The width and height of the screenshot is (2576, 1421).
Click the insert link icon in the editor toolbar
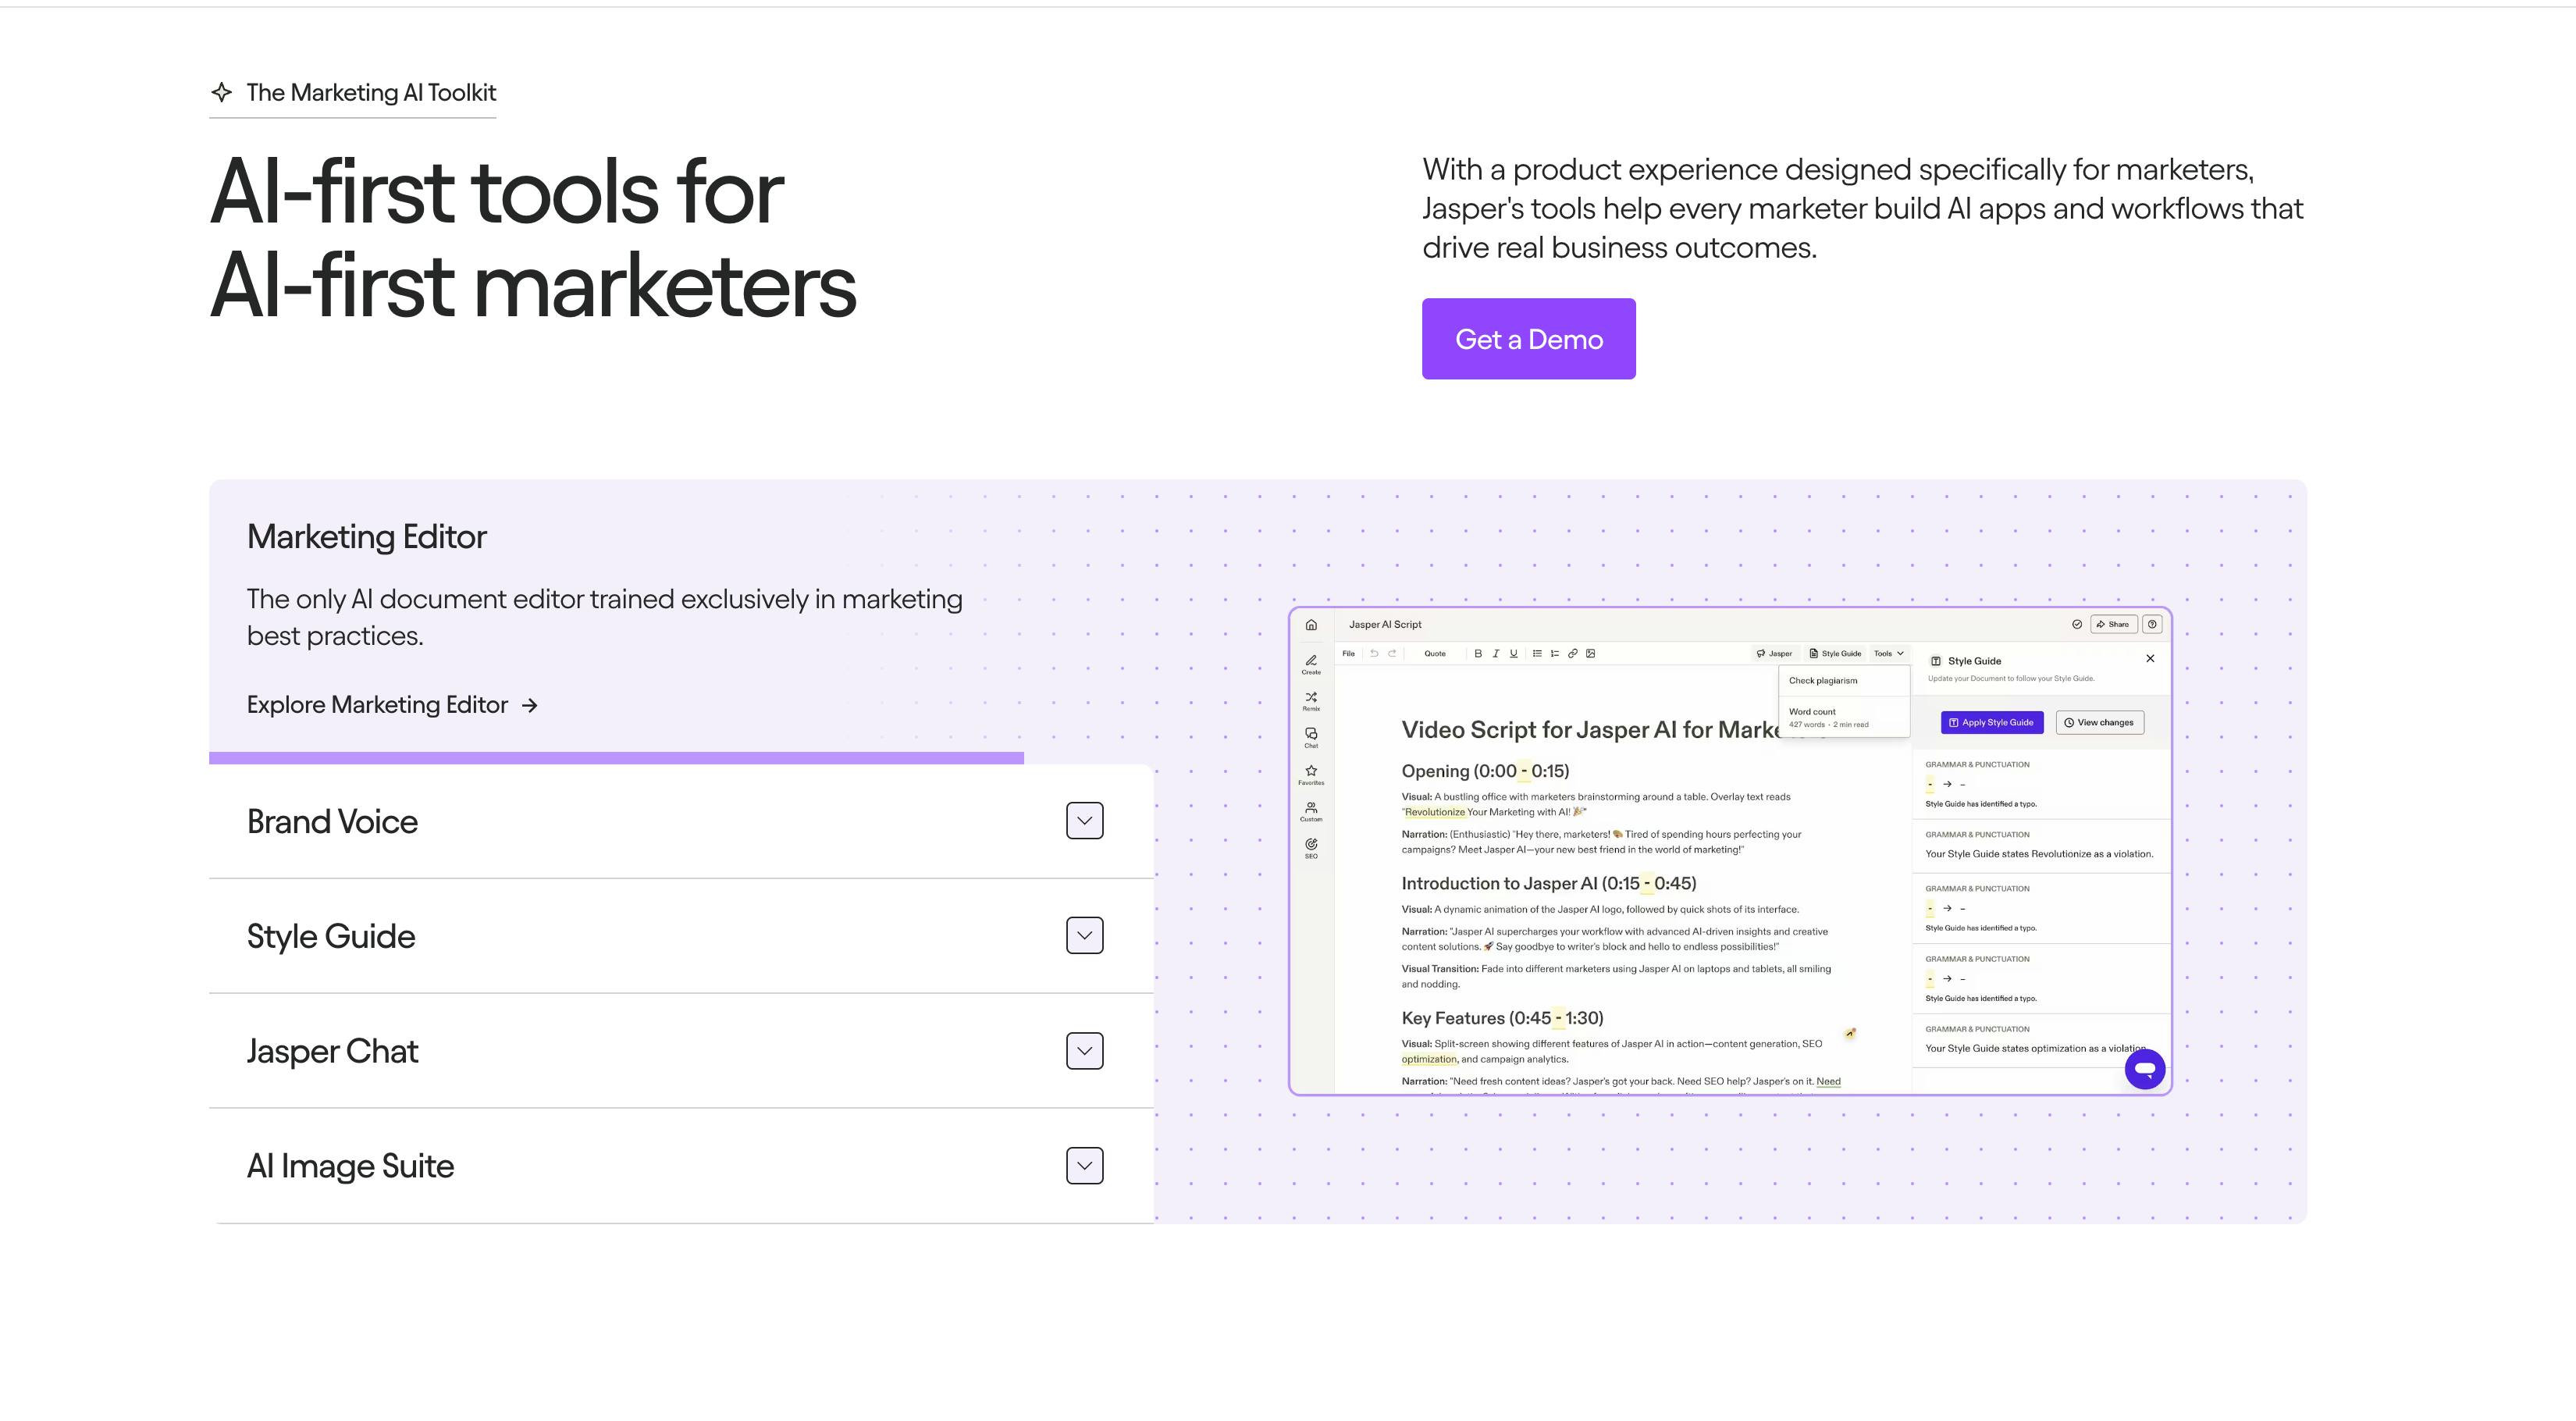1573,654
